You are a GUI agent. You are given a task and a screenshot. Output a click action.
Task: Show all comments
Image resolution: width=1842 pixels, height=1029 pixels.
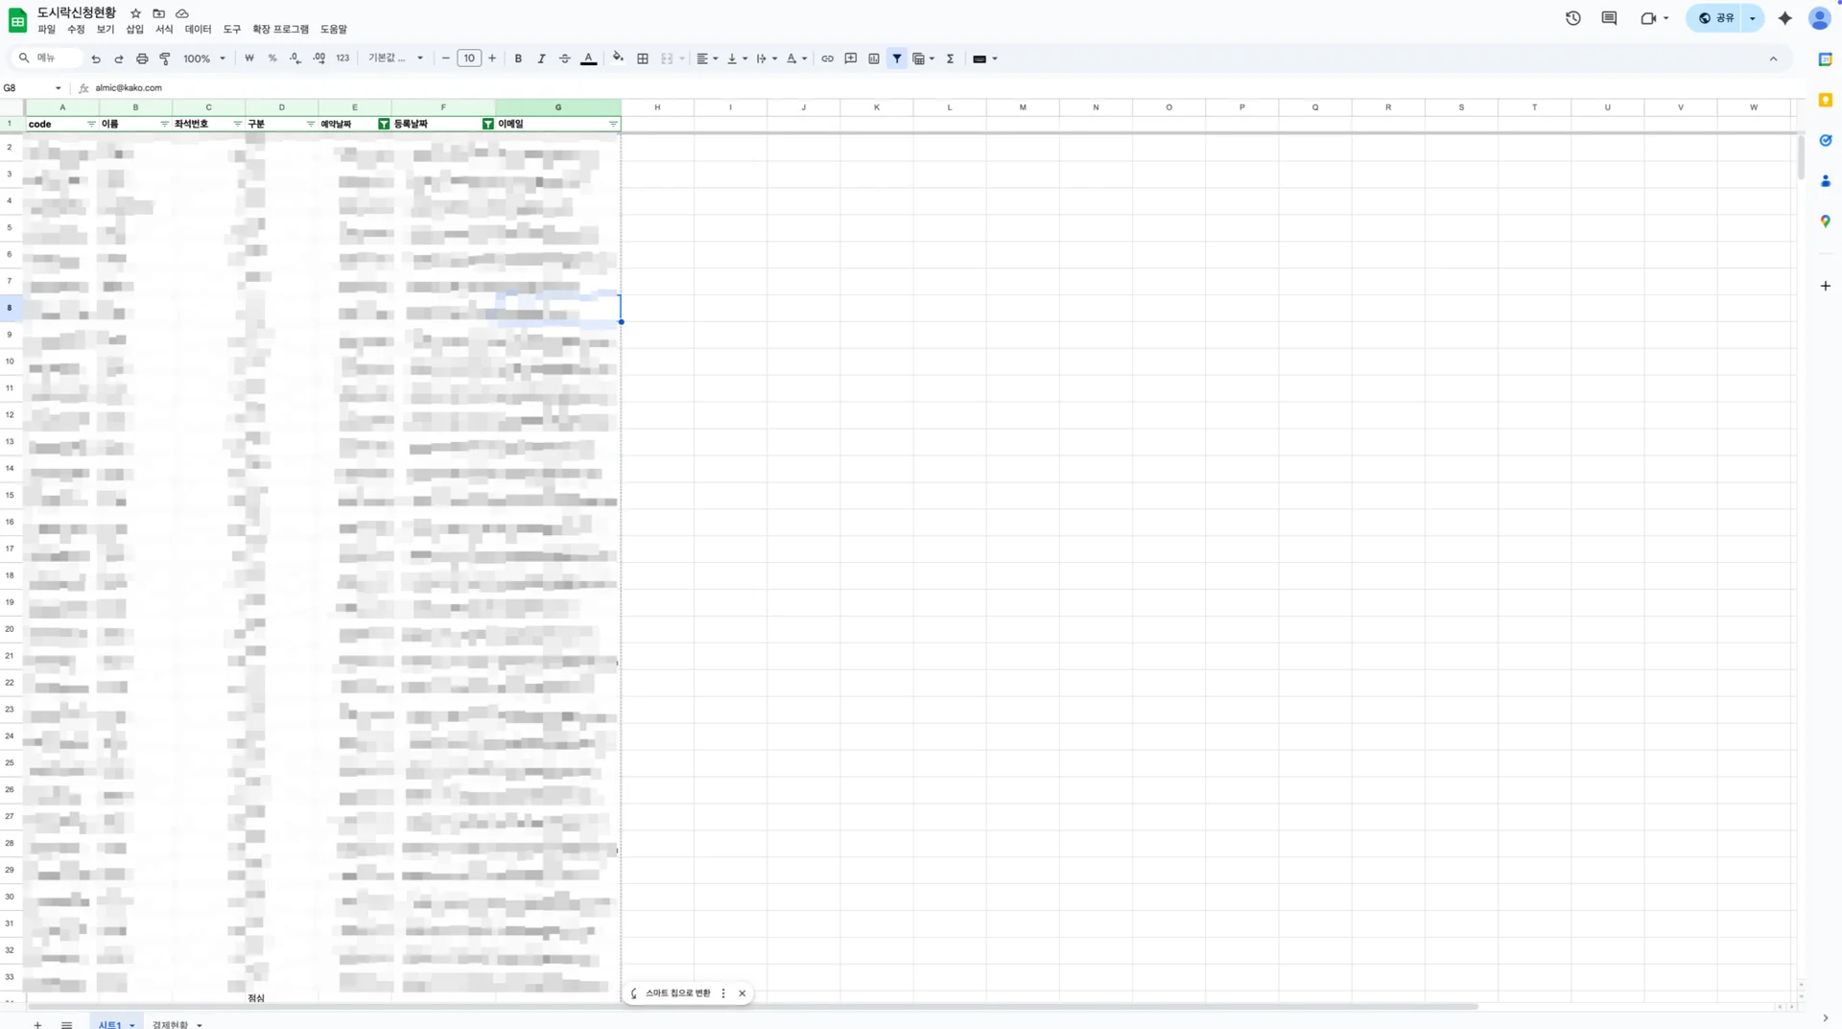coord(1610,18)
